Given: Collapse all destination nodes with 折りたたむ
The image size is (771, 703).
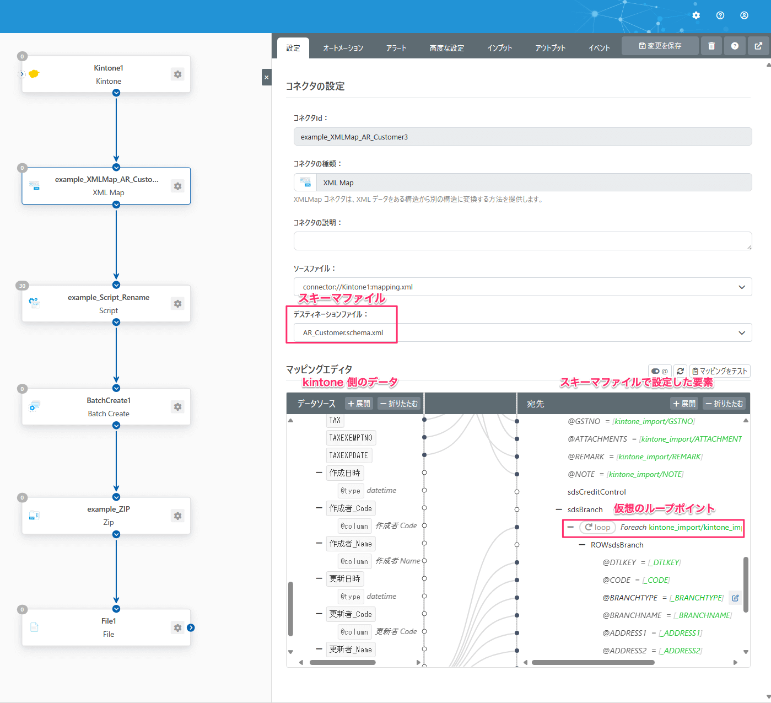Looking at the screenshot, I should point(724,404).
